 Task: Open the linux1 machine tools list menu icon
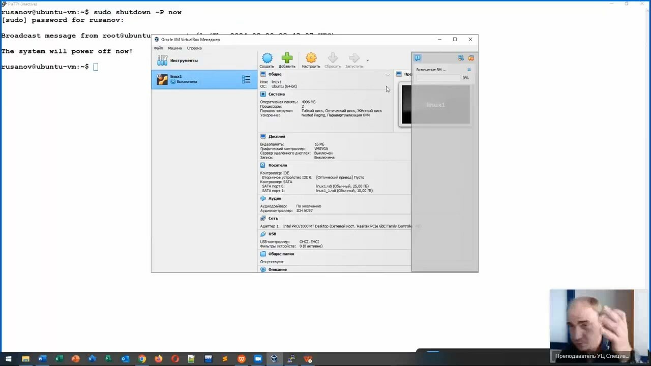tap(246, 79)
